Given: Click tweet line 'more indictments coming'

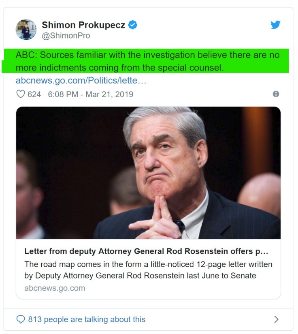Looking at the screenshot, I should point(119,67).
